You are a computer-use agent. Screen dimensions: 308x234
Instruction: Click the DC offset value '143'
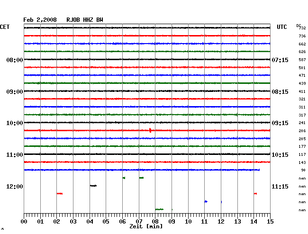point(302,162)
